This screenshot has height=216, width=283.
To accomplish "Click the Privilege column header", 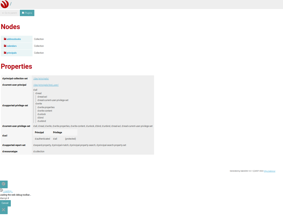I will click(58, 132).
